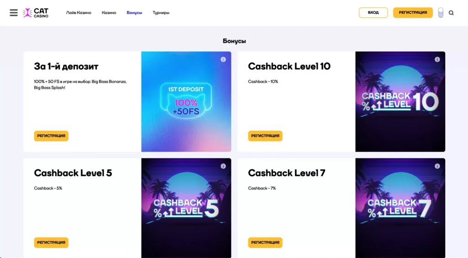
Task: Register under the first deposit bonus
Action: 51,136
